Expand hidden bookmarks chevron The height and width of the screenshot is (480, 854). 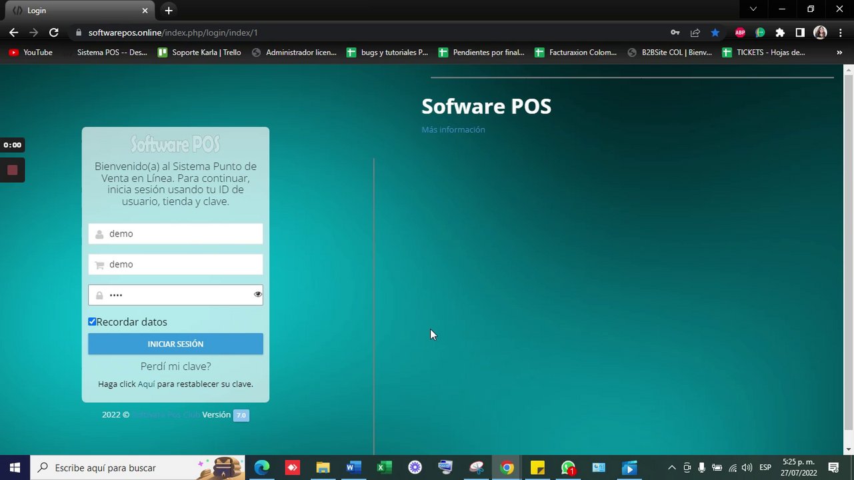[x=839, y=52]
